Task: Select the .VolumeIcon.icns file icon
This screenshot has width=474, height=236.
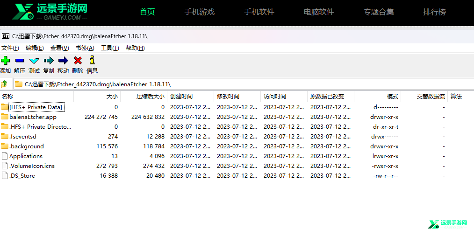Action: (x=5, y=166)
